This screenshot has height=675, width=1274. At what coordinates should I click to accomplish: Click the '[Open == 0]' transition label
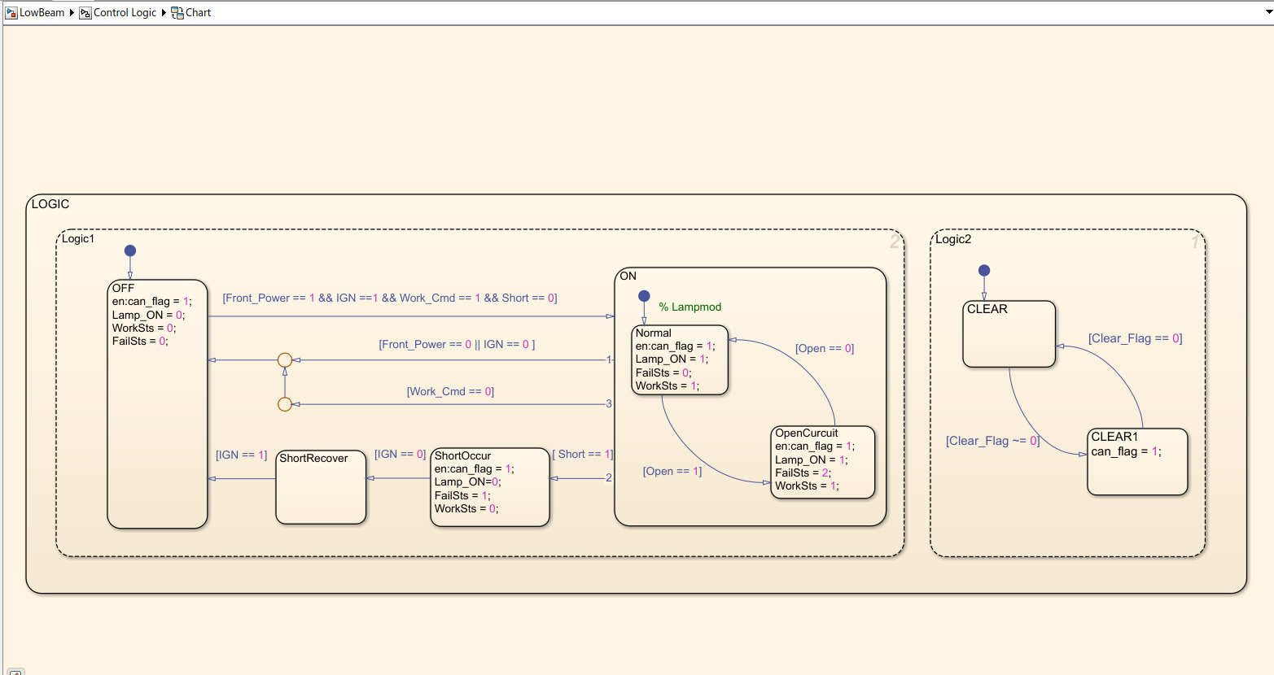[825, 349]
